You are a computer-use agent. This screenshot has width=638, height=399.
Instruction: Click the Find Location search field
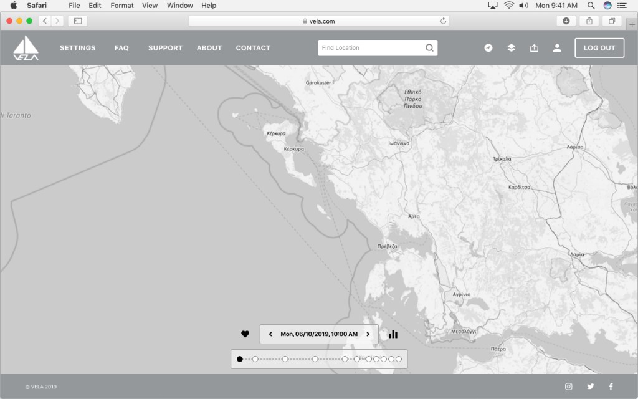[371, 48]
